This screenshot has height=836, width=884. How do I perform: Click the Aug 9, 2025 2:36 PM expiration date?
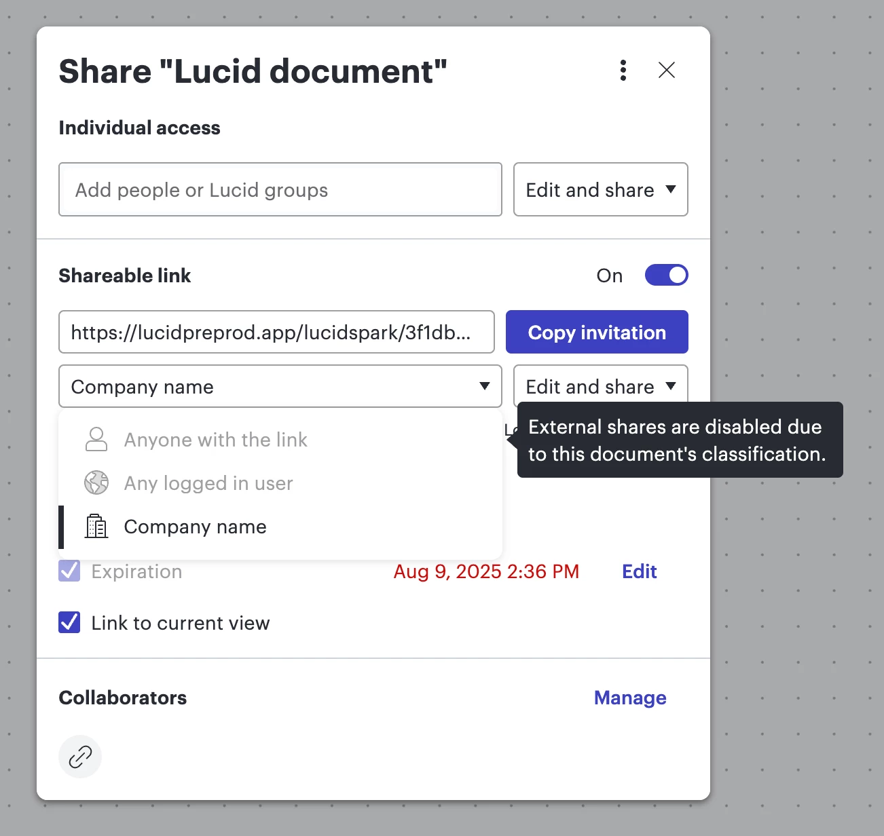pyautogui.click(x=486, y=571)
